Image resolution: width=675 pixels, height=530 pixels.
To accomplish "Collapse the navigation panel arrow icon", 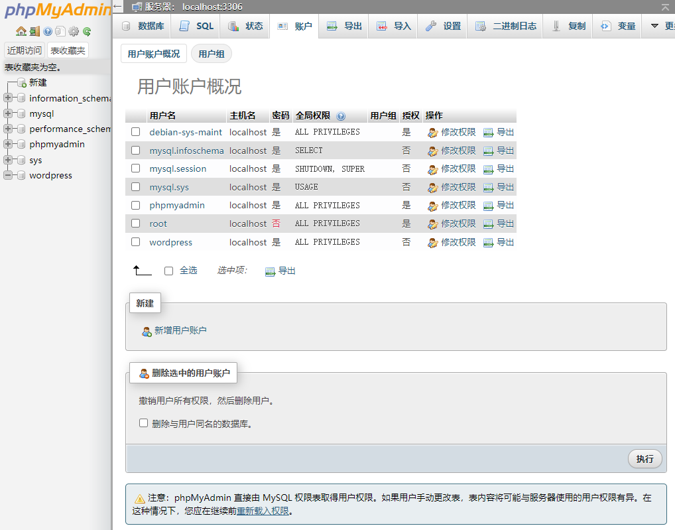I will pos(118,7).
